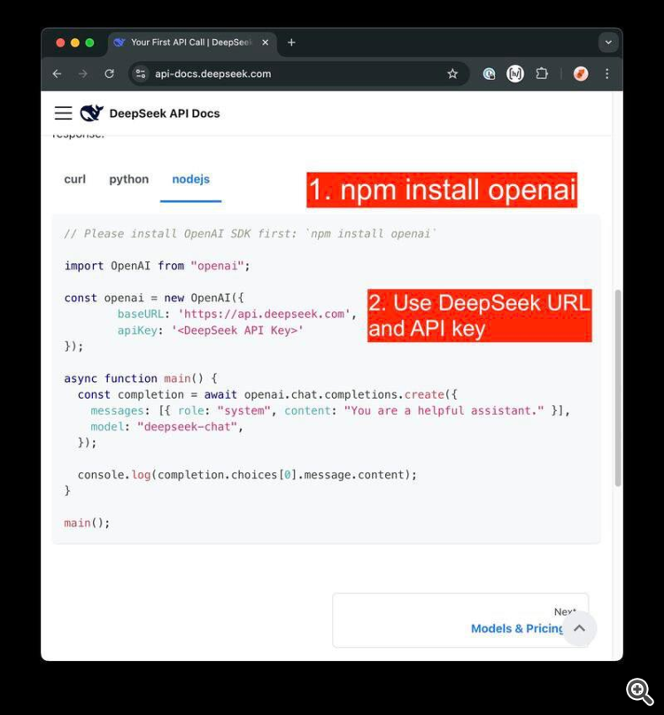664x715 pixels.
Task: Click the yellow macOS window button
Action: tap(74, 43)
